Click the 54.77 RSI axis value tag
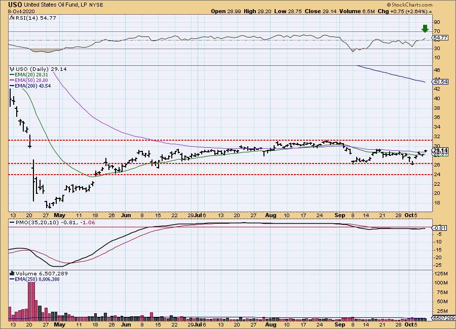Viewport: 456px width, 329px height. tap(440, 38)
